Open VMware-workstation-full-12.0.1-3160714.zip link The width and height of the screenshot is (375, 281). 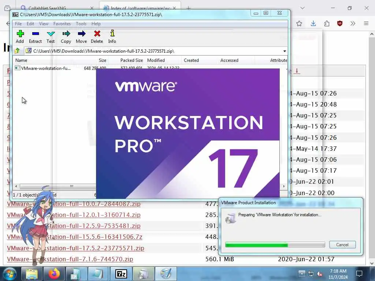point(74,215)
